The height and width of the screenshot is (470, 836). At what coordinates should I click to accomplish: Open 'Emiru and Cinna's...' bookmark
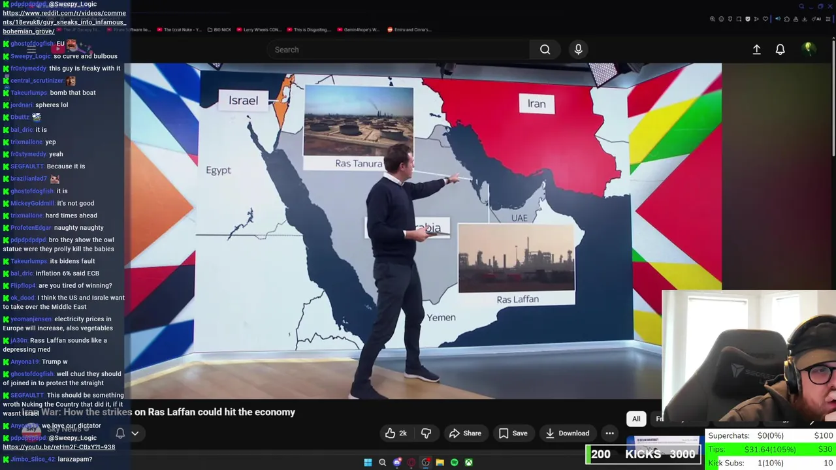coord(409,29)
